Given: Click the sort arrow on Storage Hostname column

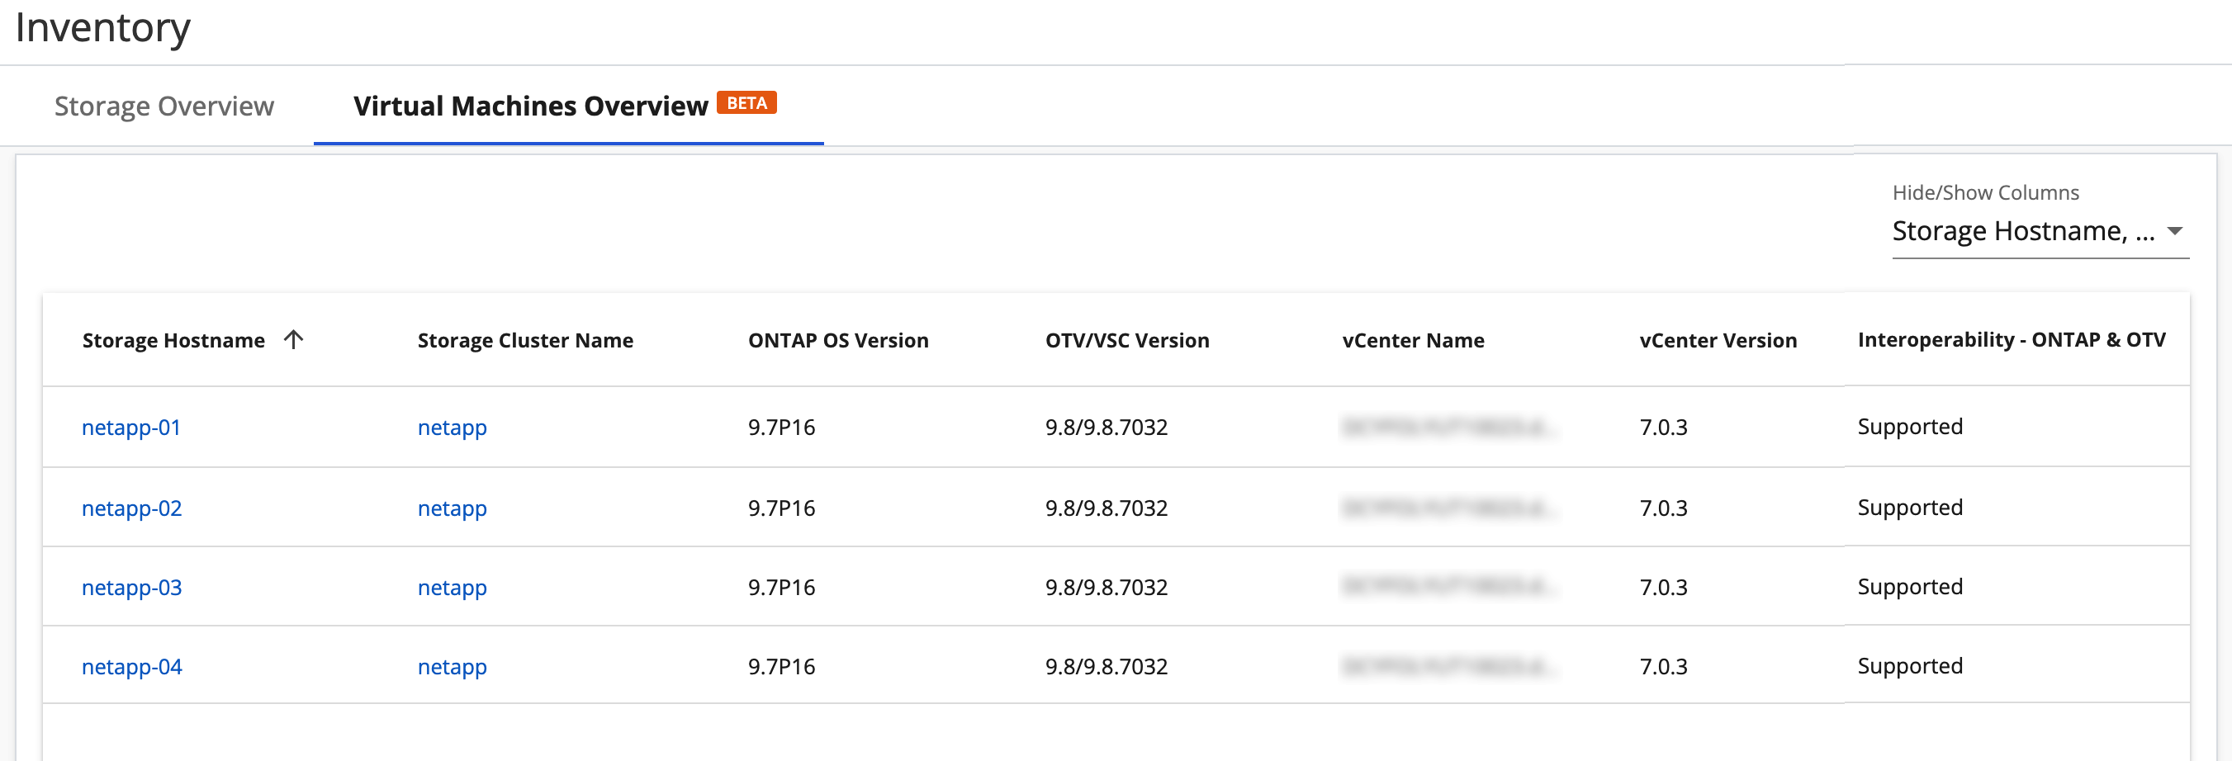Looking at the screenshot, I should point(294,339).
